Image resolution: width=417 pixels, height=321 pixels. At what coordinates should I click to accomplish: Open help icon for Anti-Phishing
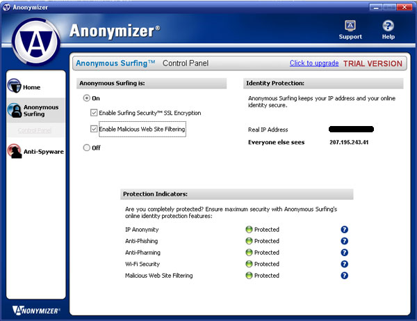click(x=344, y=241)
